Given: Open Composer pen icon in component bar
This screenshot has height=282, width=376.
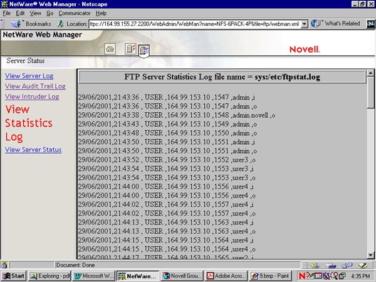Looking at the screenshot, I should click(x=363, y=265).
